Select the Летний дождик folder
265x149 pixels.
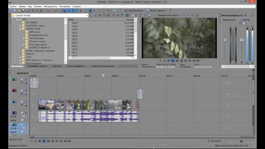[x=36, y=38]
